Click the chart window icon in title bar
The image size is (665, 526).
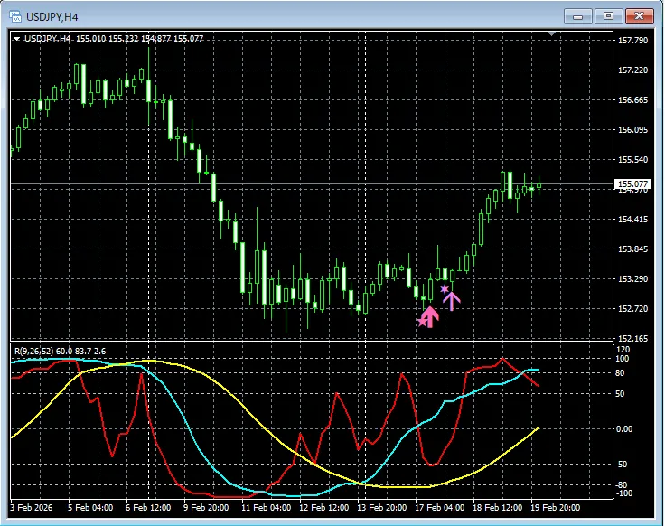(x=14, y=15)
